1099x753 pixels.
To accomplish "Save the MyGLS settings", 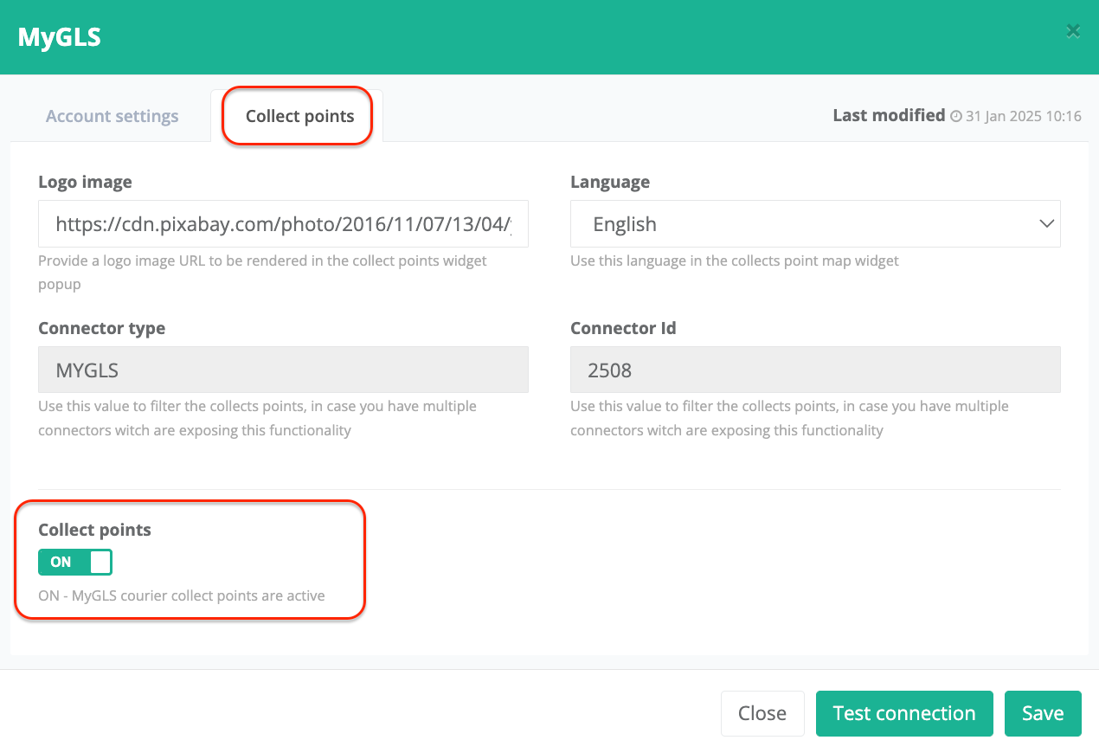I will coord(1043,713).
